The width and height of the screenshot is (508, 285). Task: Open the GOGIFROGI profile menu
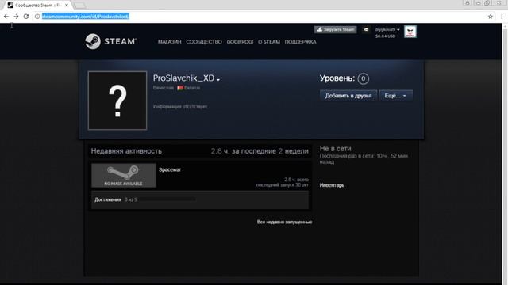click(240, 42)
